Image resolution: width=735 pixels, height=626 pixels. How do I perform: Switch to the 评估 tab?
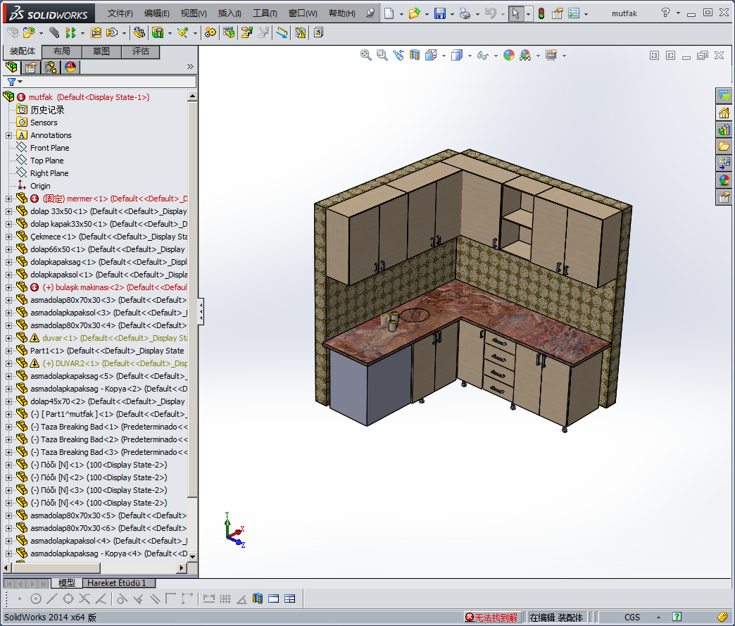[140, 51]
